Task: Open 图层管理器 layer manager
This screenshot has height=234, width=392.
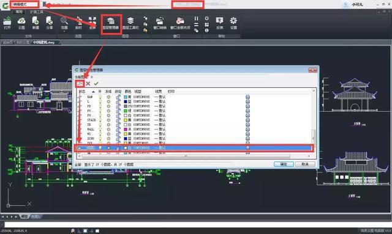Action: [x=110, y=23]
